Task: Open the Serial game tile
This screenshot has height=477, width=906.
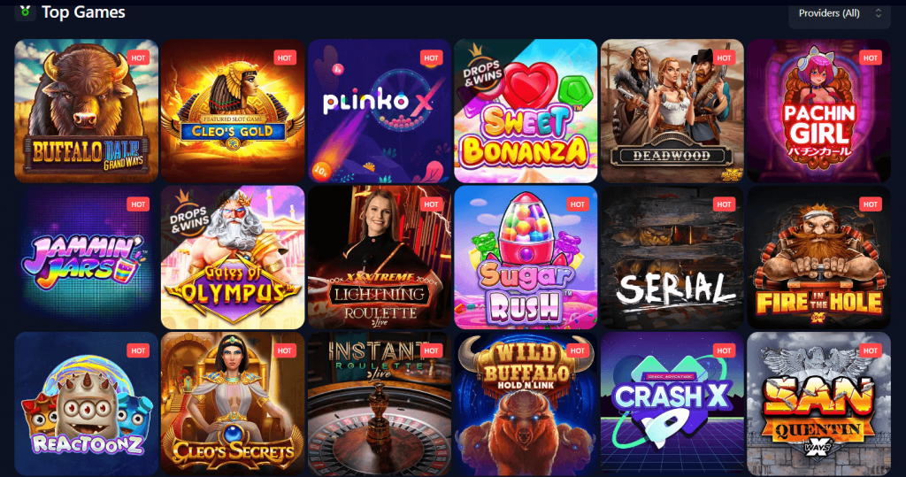Action: (x=672, y=258)
